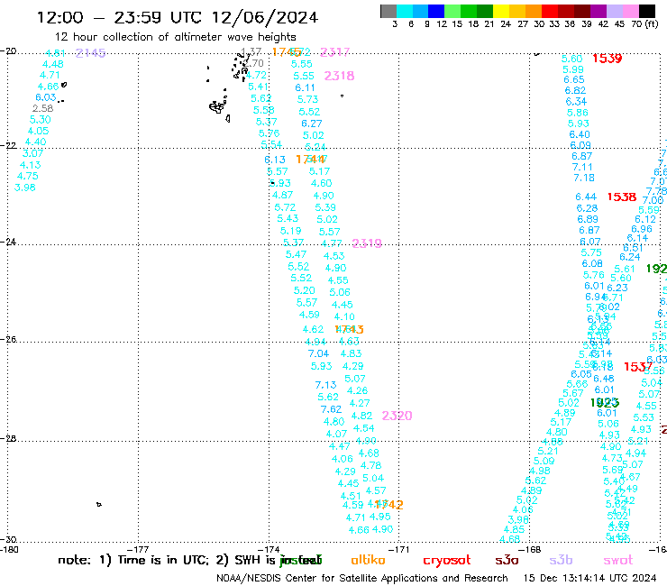Select the red cryosat pass label 1539
The width and height of the screenshot is (667, 586).
tap(607, 59)
